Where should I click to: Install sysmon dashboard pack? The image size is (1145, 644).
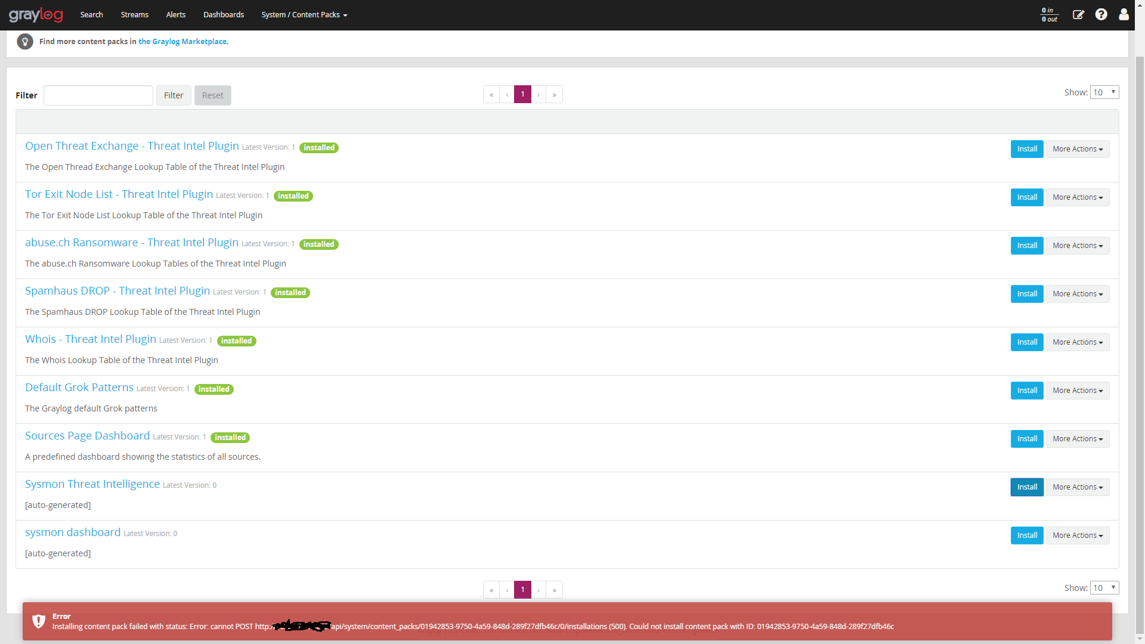pos(1027,535)
